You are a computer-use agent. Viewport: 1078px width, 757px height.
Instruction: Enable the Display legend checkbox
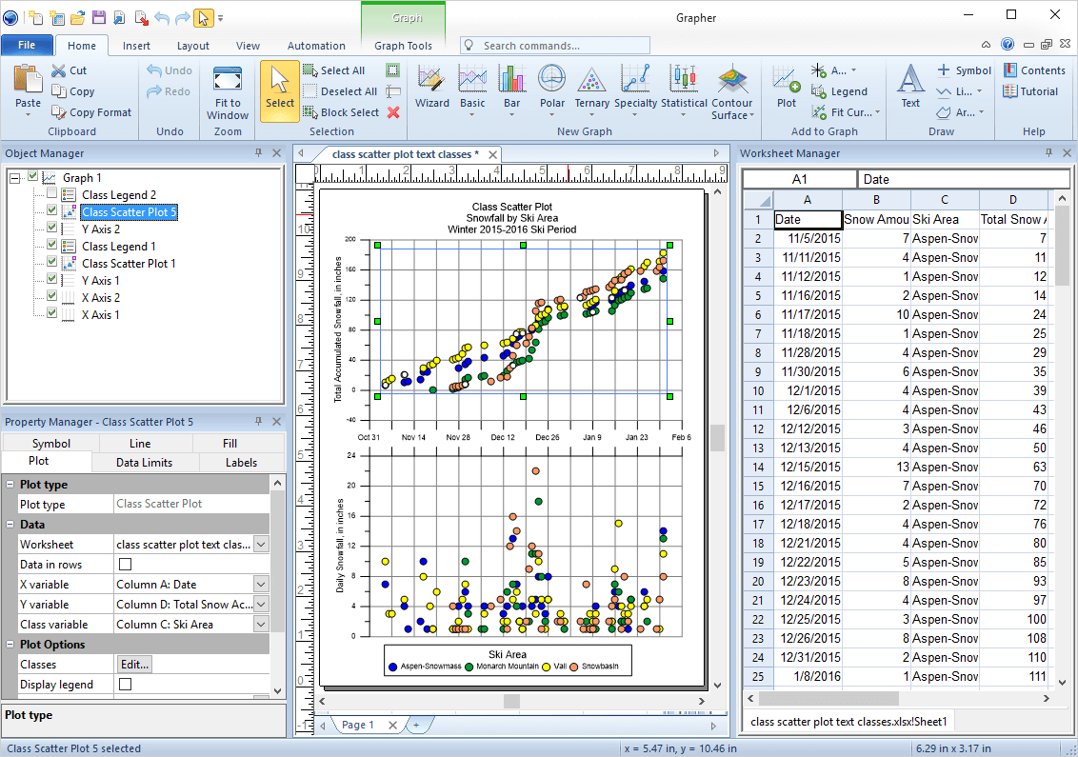coord(125,685)
